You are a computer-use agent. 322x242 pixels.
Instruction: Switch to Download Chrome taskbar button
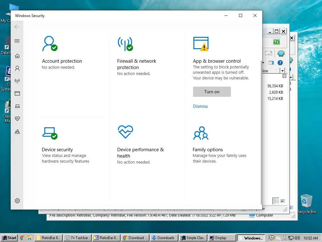tap(135, 238)
